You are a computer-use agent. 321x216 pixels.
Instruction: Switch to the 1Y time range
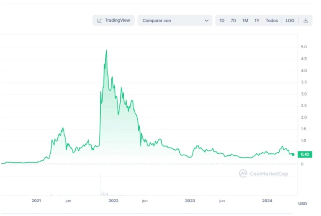click(257, 21)
